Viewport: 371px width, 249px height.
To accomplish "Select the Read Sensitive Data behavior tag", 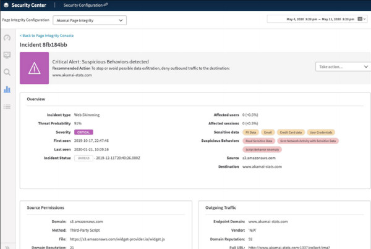I will 259,141.
